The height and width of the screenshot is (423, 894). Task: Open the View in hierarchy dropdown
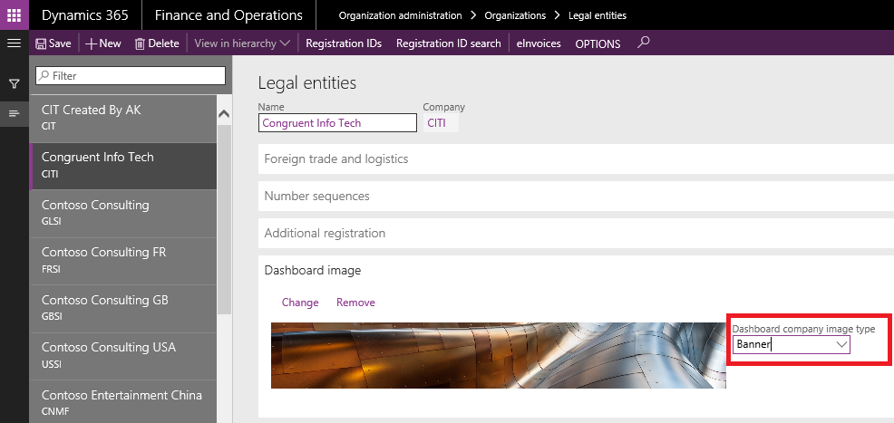(242, 43)
